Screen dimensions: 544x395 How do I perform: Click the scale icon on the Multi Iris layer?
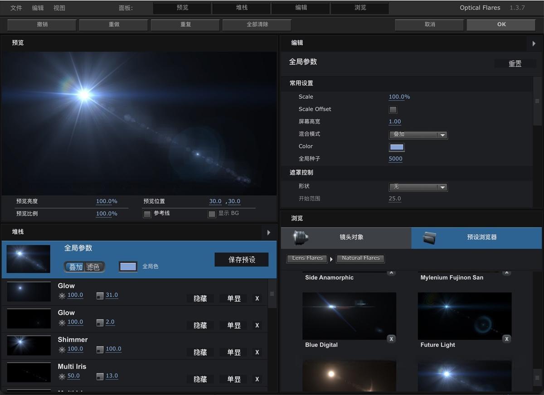[x=100, y=376]
